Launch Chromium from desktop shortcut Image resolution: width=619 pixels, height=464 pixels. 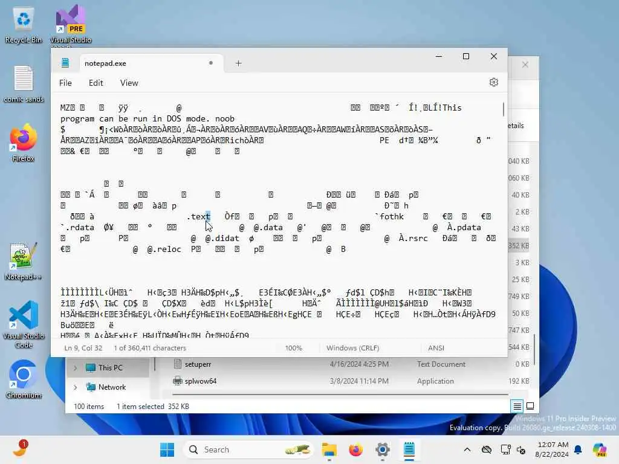(x=24, y=379)
